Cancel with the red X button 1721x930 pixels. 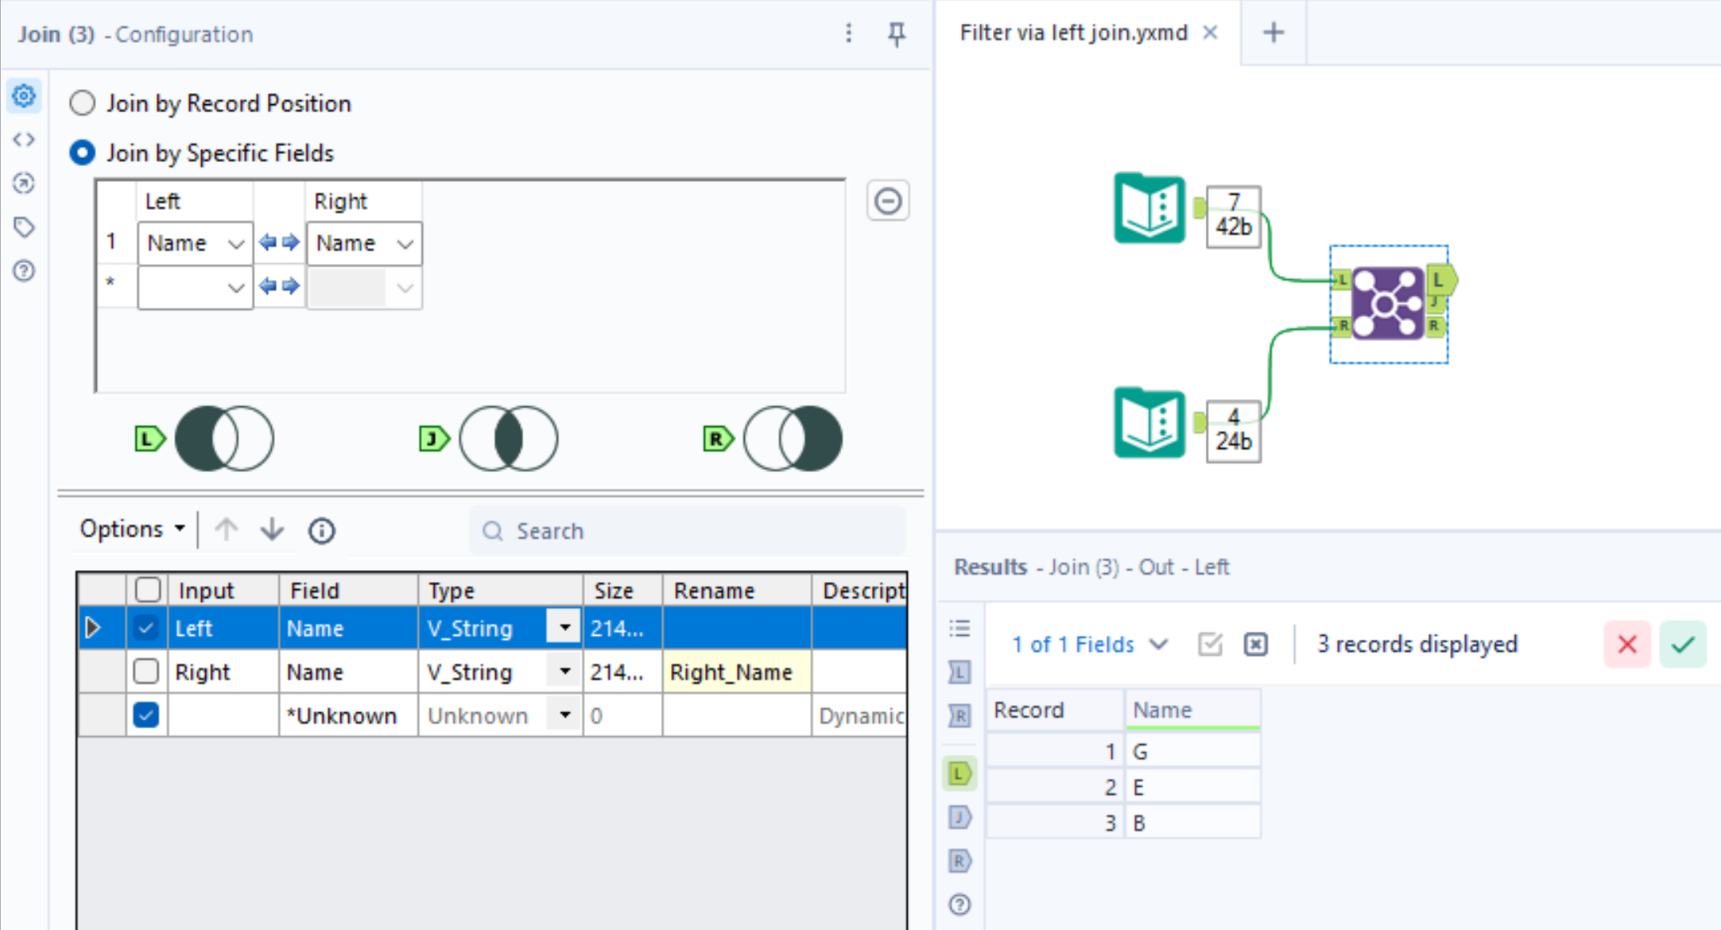[x=1626, y=644]
